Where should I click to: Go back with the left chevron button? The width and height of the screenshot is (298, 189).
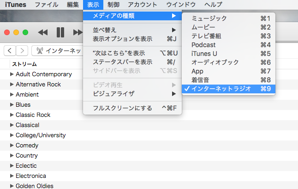pos(10,51)
